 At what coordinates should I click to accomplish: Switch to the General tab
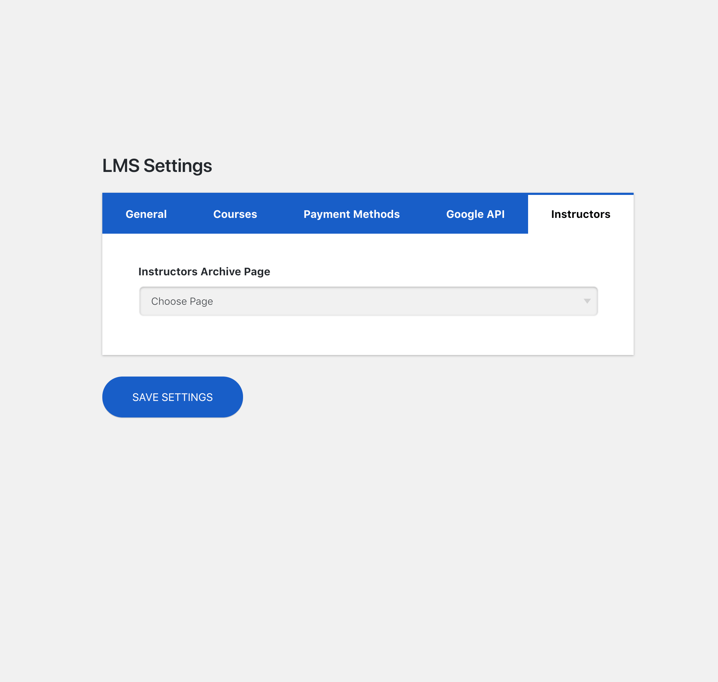(146, 214)
